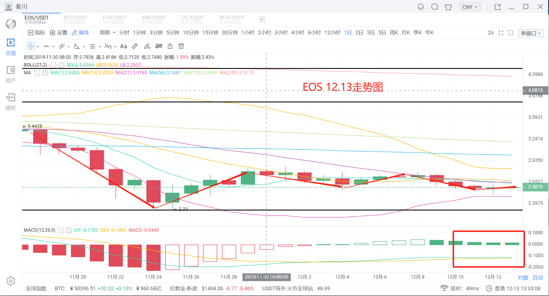Open MA indicator gear settings
The image size is (549, 296).
(x=37, y=73)
